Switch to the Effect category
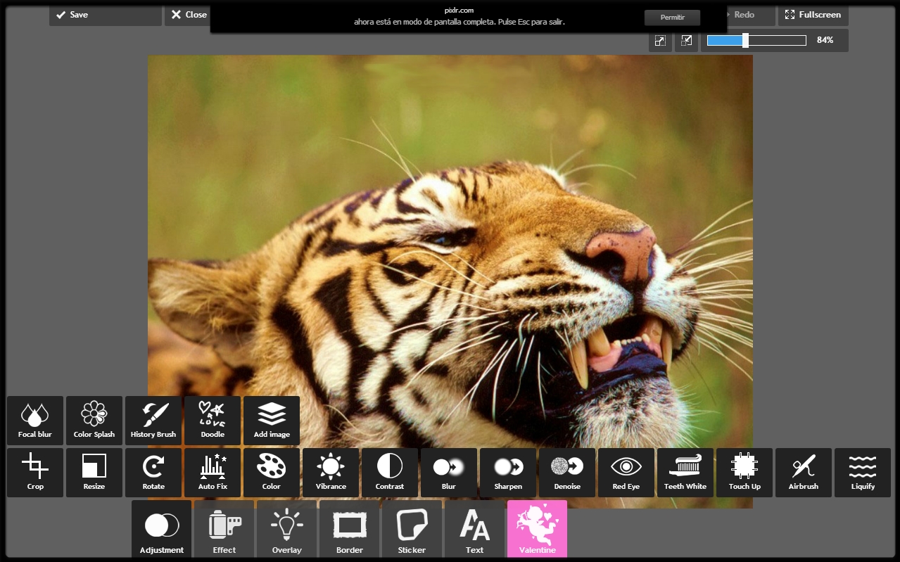The height and width of the screenshot is (562, 900). (x=224, y=529)
